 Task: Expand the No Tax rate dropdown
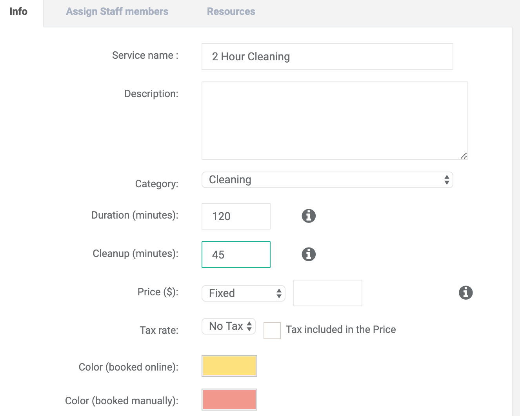[x=229, y=326]
